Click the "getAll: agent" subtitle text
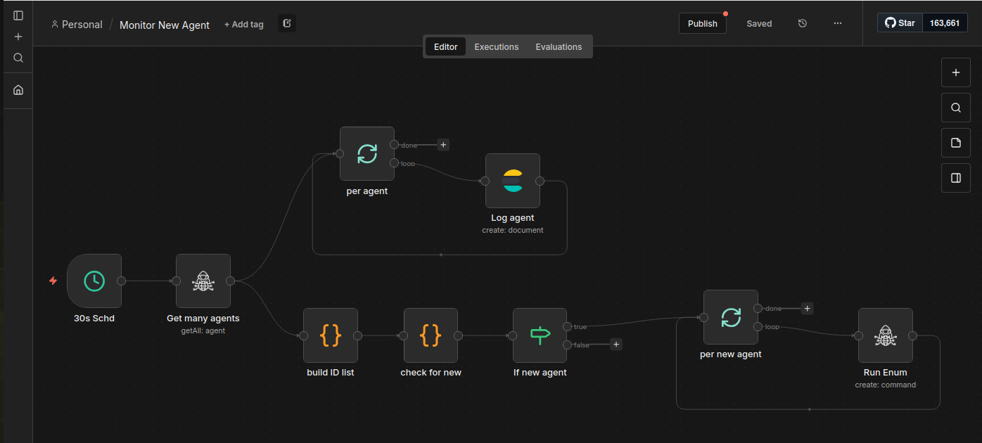The height and width of the screenshot is (443, 982). click(203, 330)
